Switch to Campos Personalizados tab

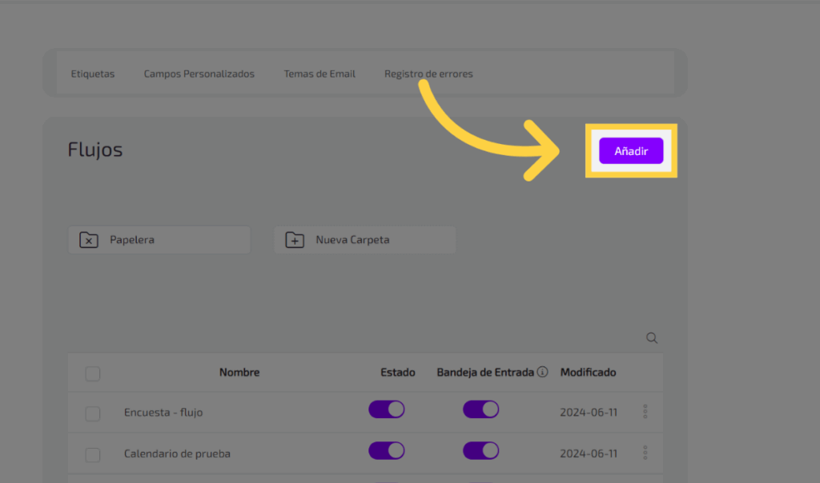pos(199,74)
